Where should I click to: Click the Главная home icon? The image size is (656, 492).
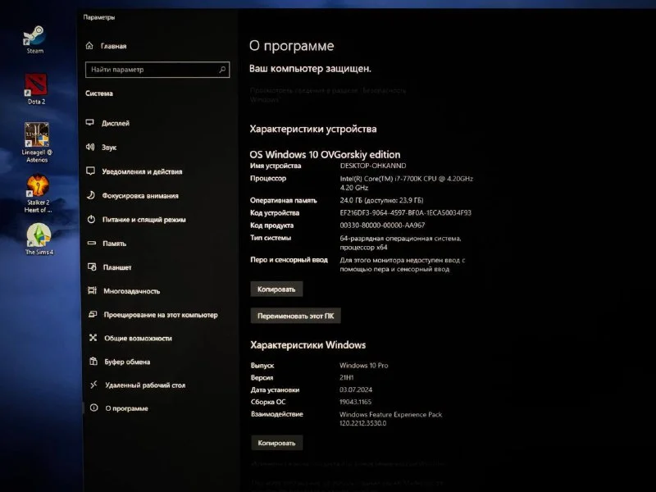(x=90, y=46)
